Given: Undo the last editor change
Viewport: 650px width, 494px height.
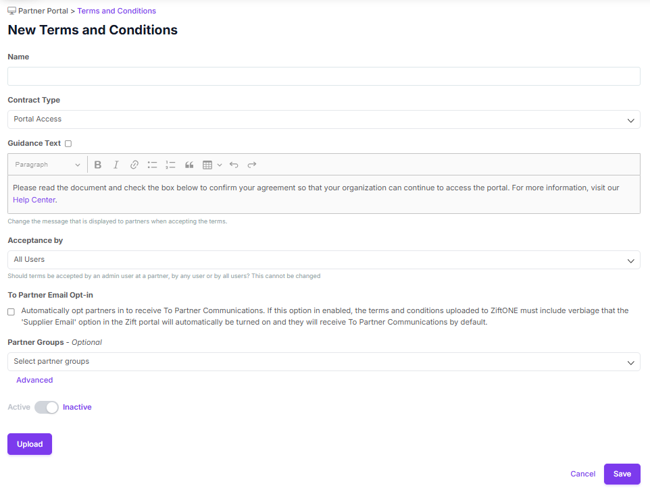Looking at the screenshot, I should (x=234, y=165).
